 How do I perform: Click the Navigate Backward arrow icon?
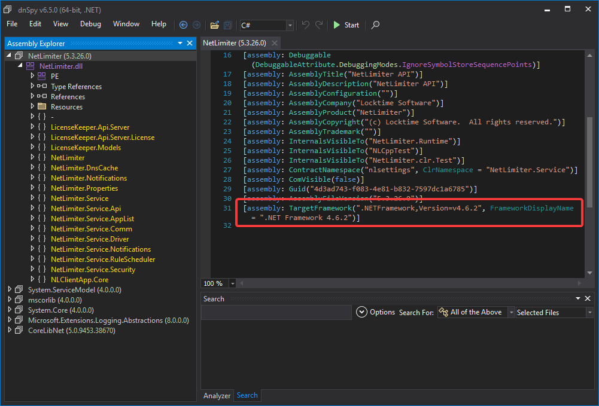pos(183,25)
